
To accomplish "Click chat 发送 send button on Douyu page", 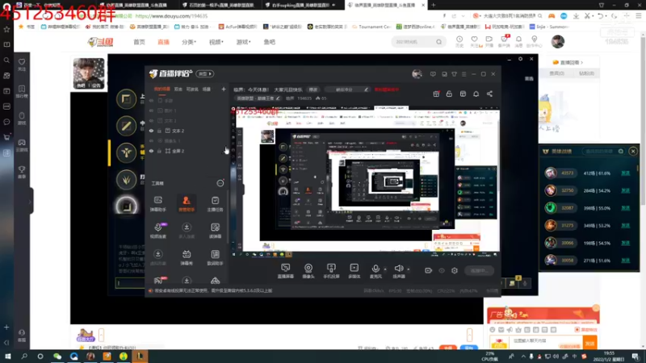I will pyautogui.click(x=589, y=343).
